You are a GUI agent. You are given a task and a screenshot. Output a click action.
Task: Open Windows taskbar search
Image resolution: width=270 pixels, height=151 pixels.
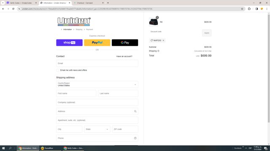click(x=10, y=148)
